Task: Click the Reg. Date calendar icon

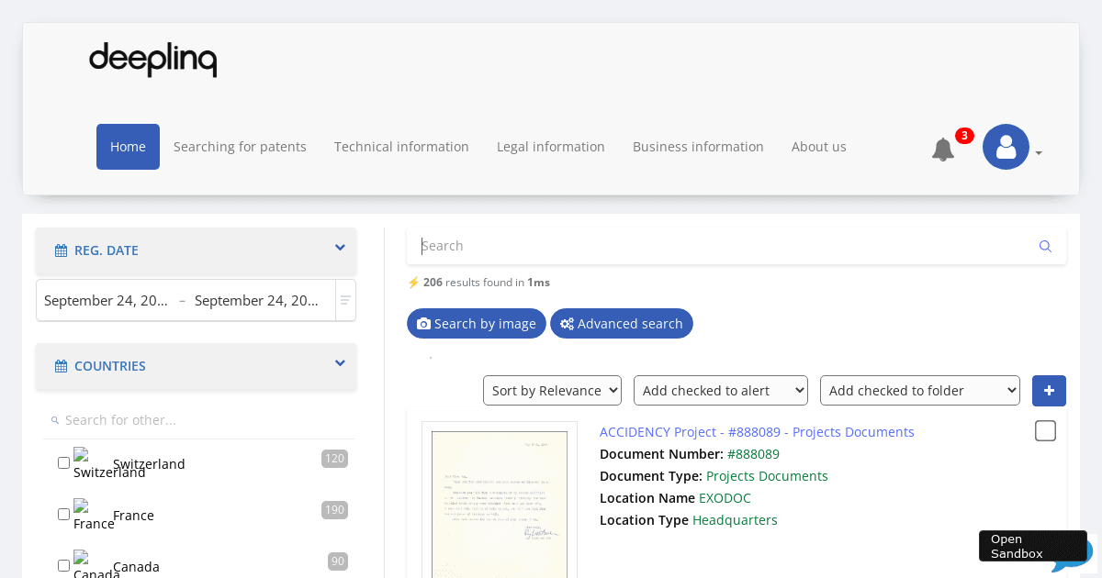Action: click(61, 250)
